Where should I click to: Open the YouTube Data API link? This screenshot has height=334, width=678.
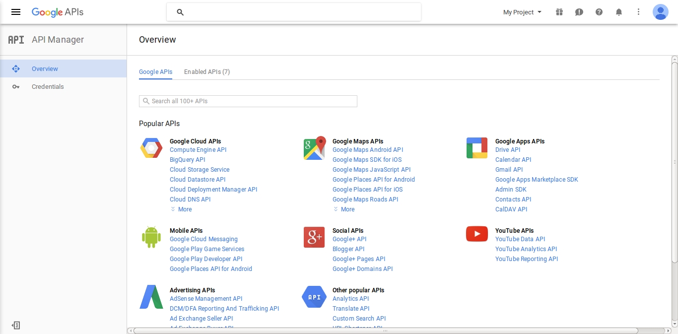[x=520, y=239]
